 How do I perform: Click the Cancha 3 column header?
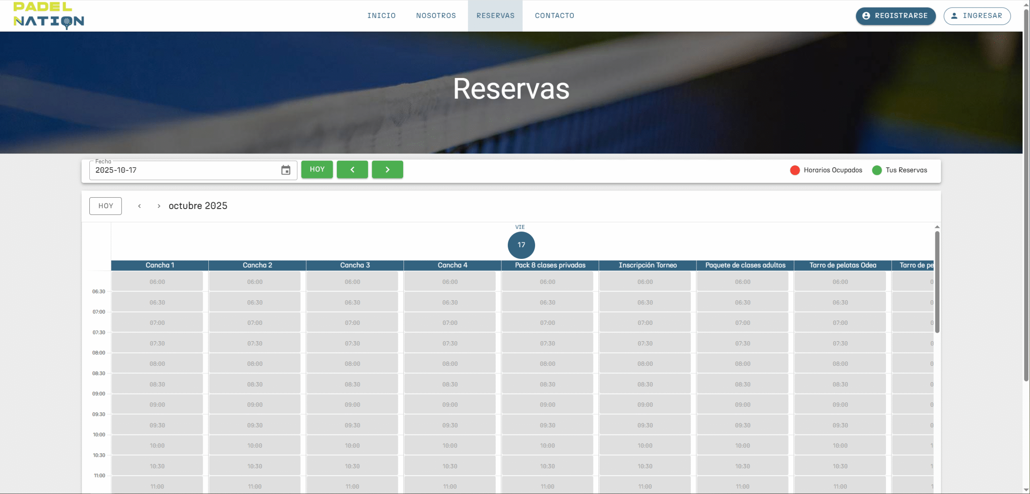pos(354,265)
